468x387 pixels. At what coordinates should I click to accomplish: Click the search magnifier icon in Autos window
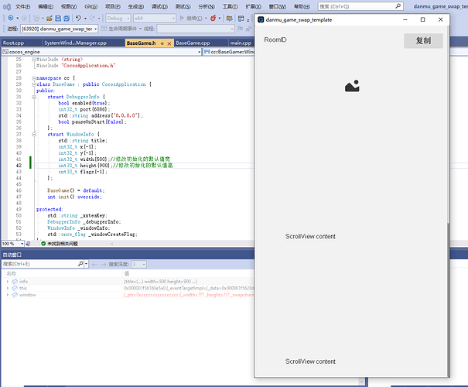click(x=81, y=264)
